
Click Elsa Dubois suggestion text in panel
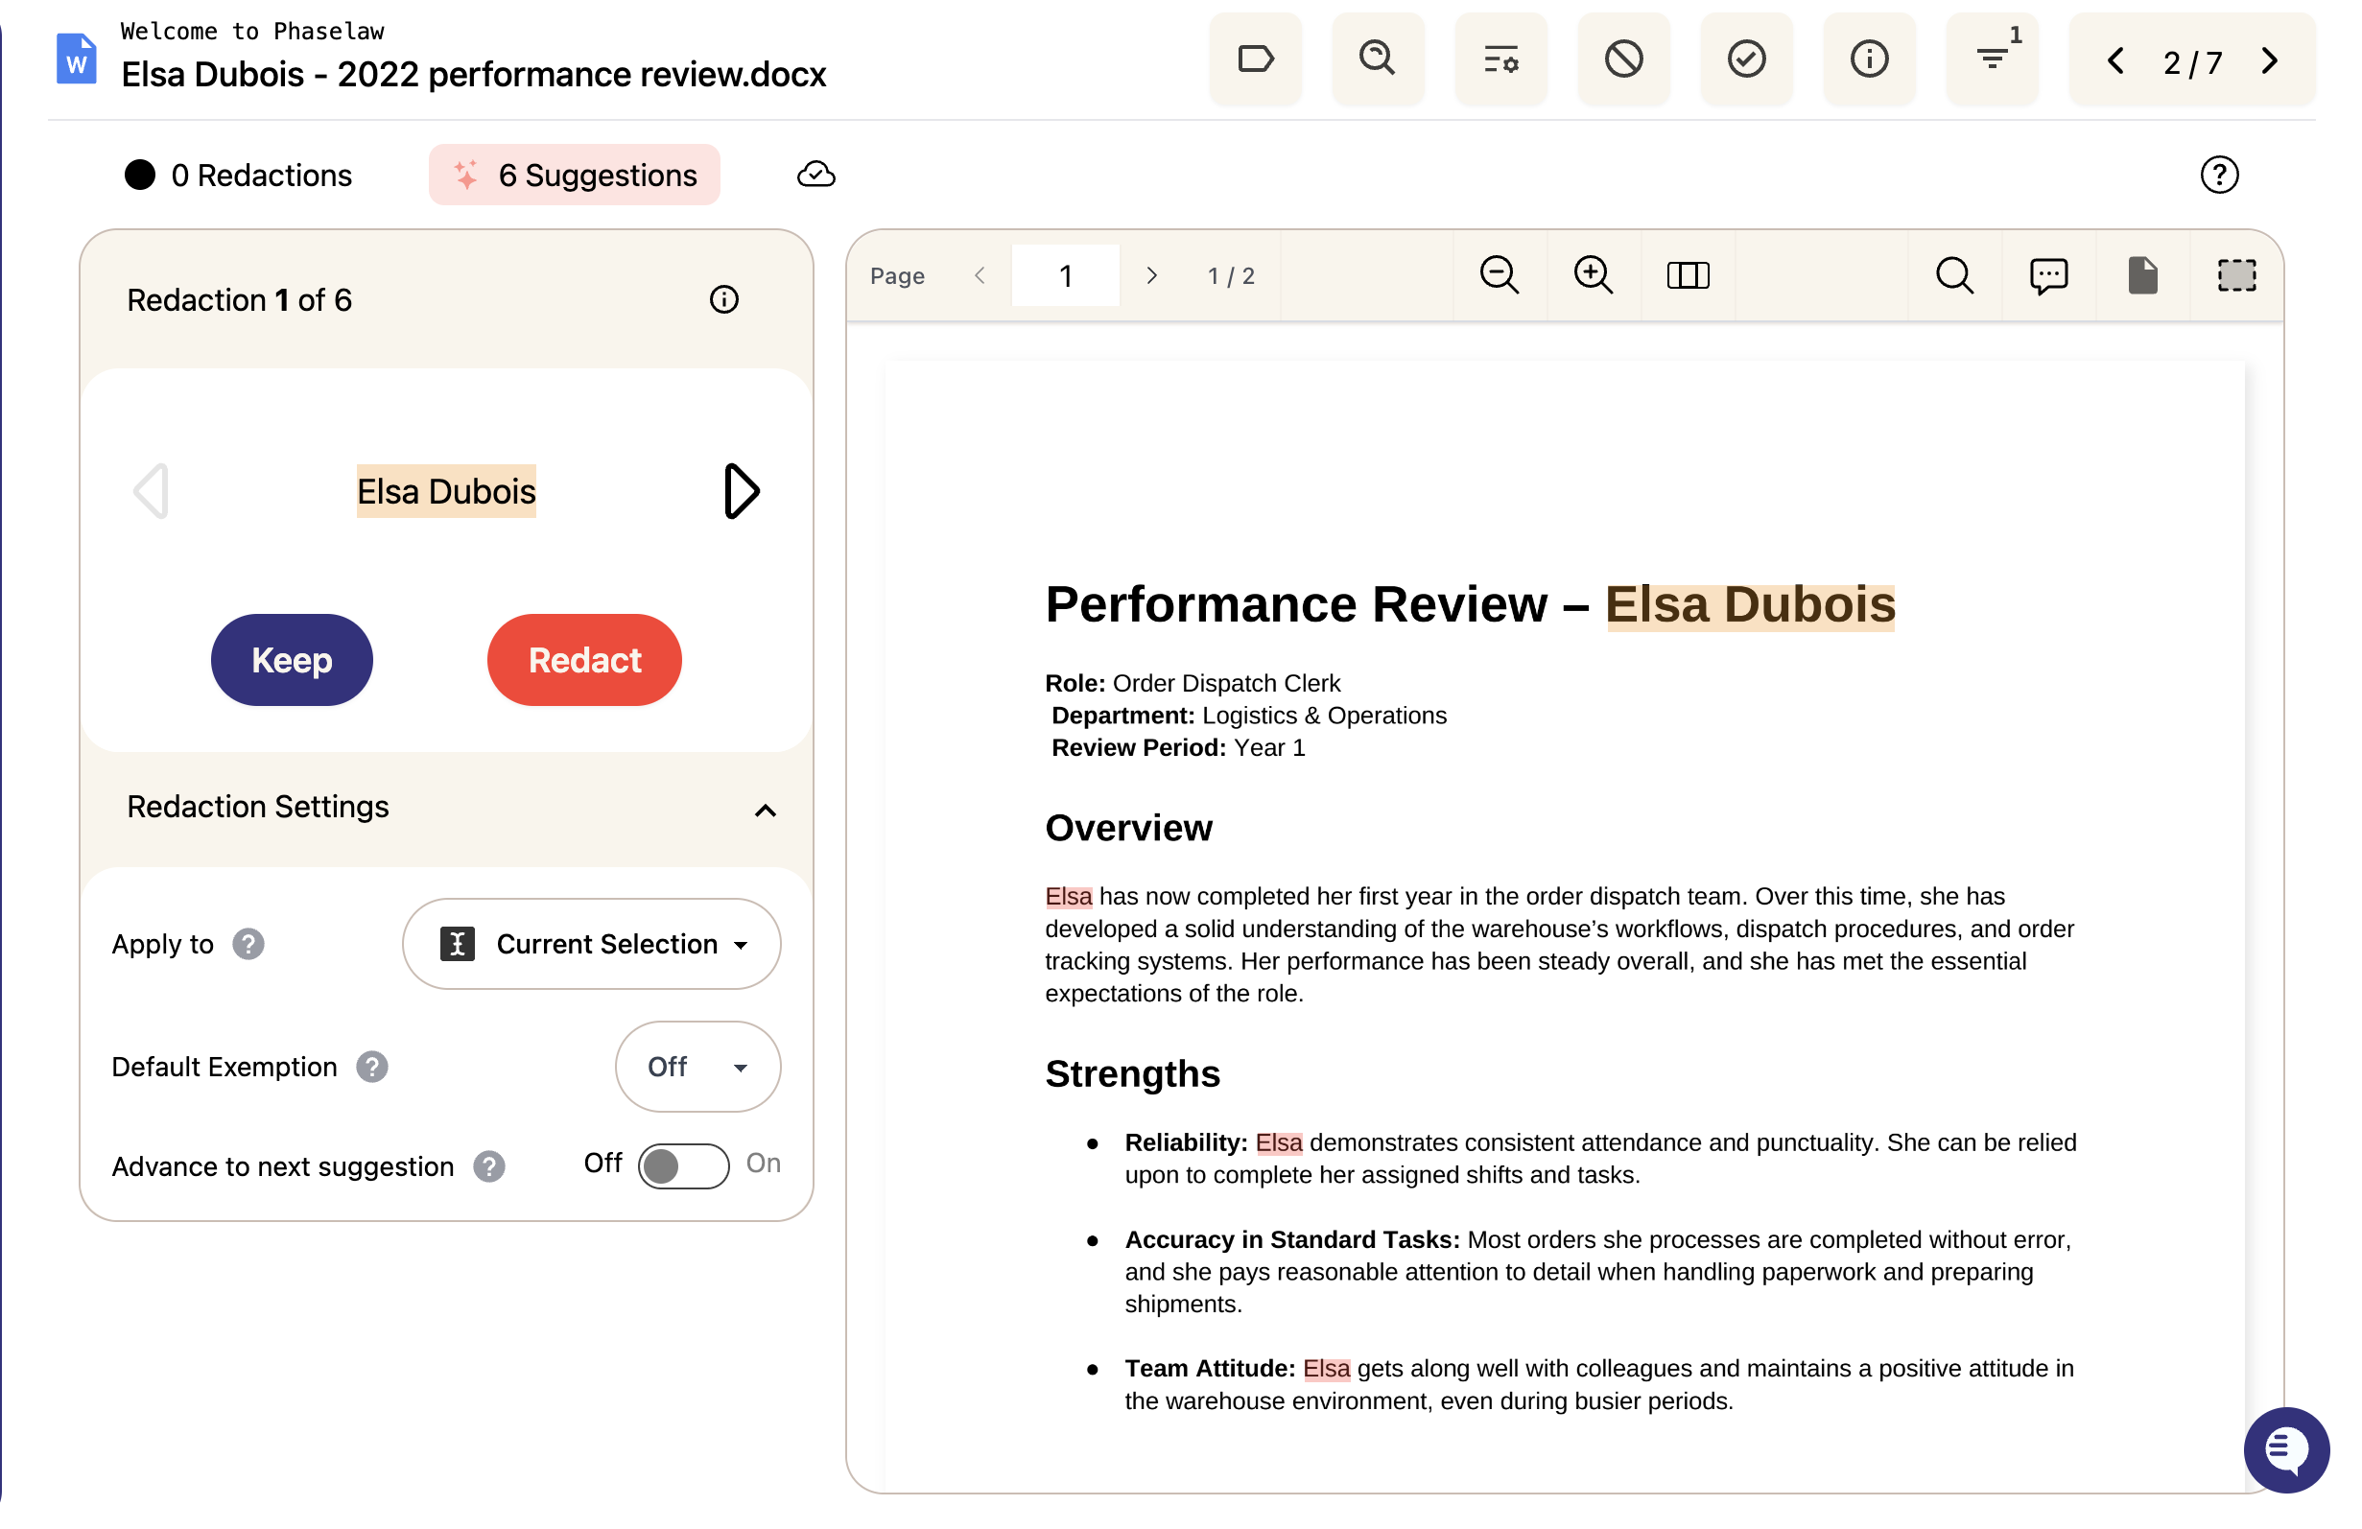pyautogui.click(x=447, y=491)
